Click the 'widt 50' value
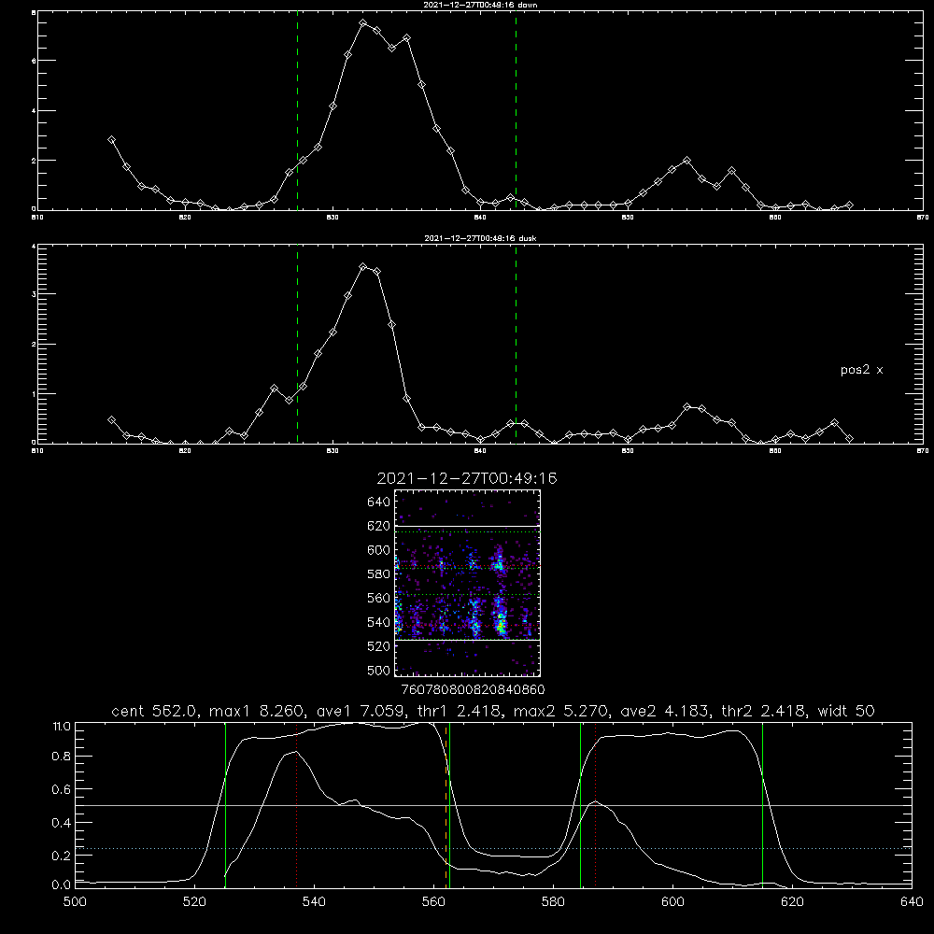Screen dimensions: 934x934 pyautogui.click(x=846, y=711)
